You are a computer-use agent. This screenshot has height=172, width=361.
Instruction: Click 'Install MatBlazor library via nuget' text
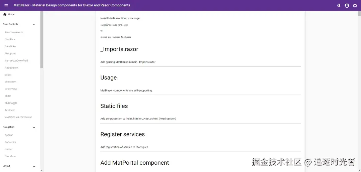click(x=121, y=18)
